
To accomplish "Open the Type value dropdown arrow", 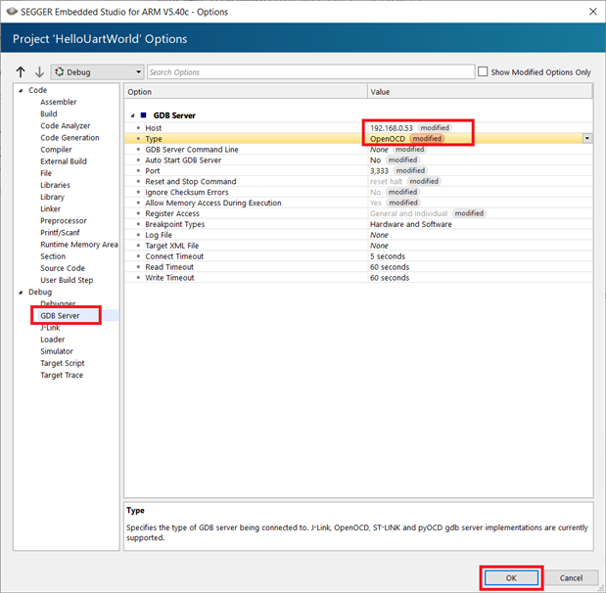I will point(587,138).
